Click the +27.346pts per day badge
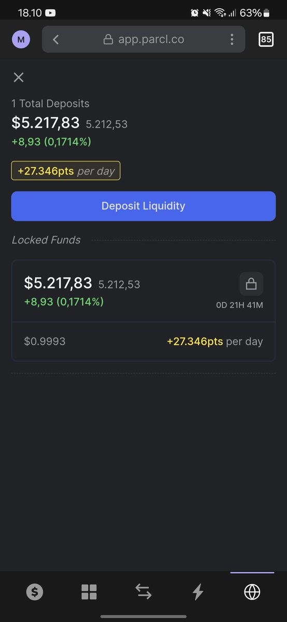The height and width of the screenshot is (622, 287). (x=66, y=171)
